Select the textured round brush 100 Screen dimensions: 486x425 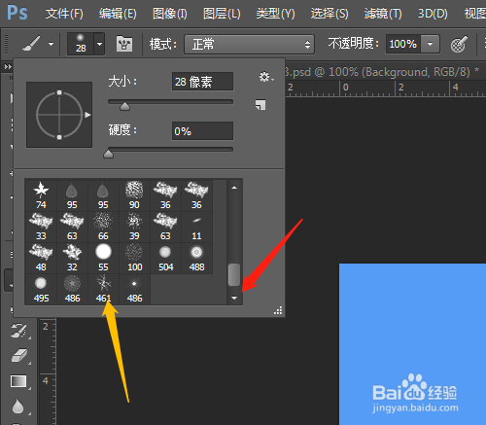[134, 258]
